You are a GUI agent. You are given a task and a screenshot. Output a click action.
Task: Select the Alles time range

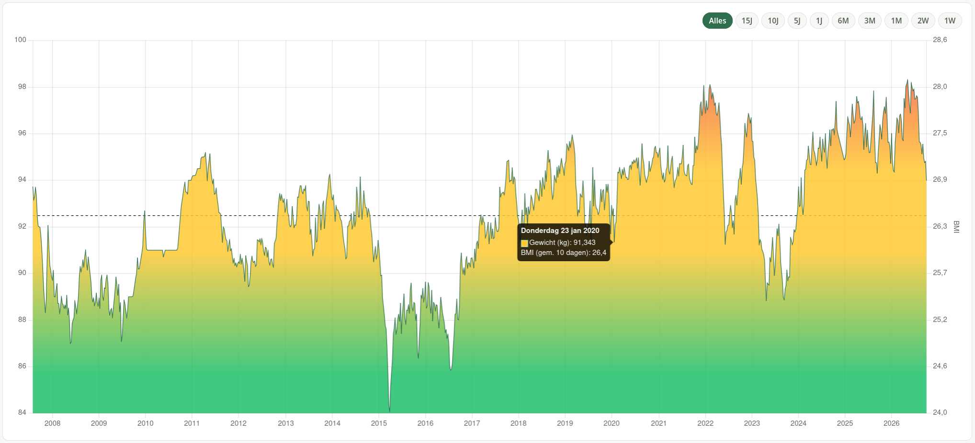pyautogui.click(x=717, y=21)
